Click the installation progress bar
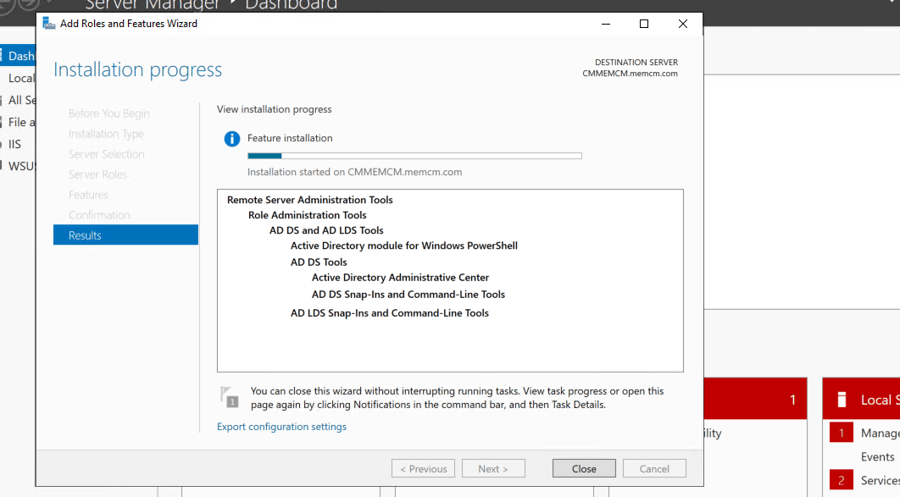This screenshot has height=497, width=900. (x=414, y=156)
